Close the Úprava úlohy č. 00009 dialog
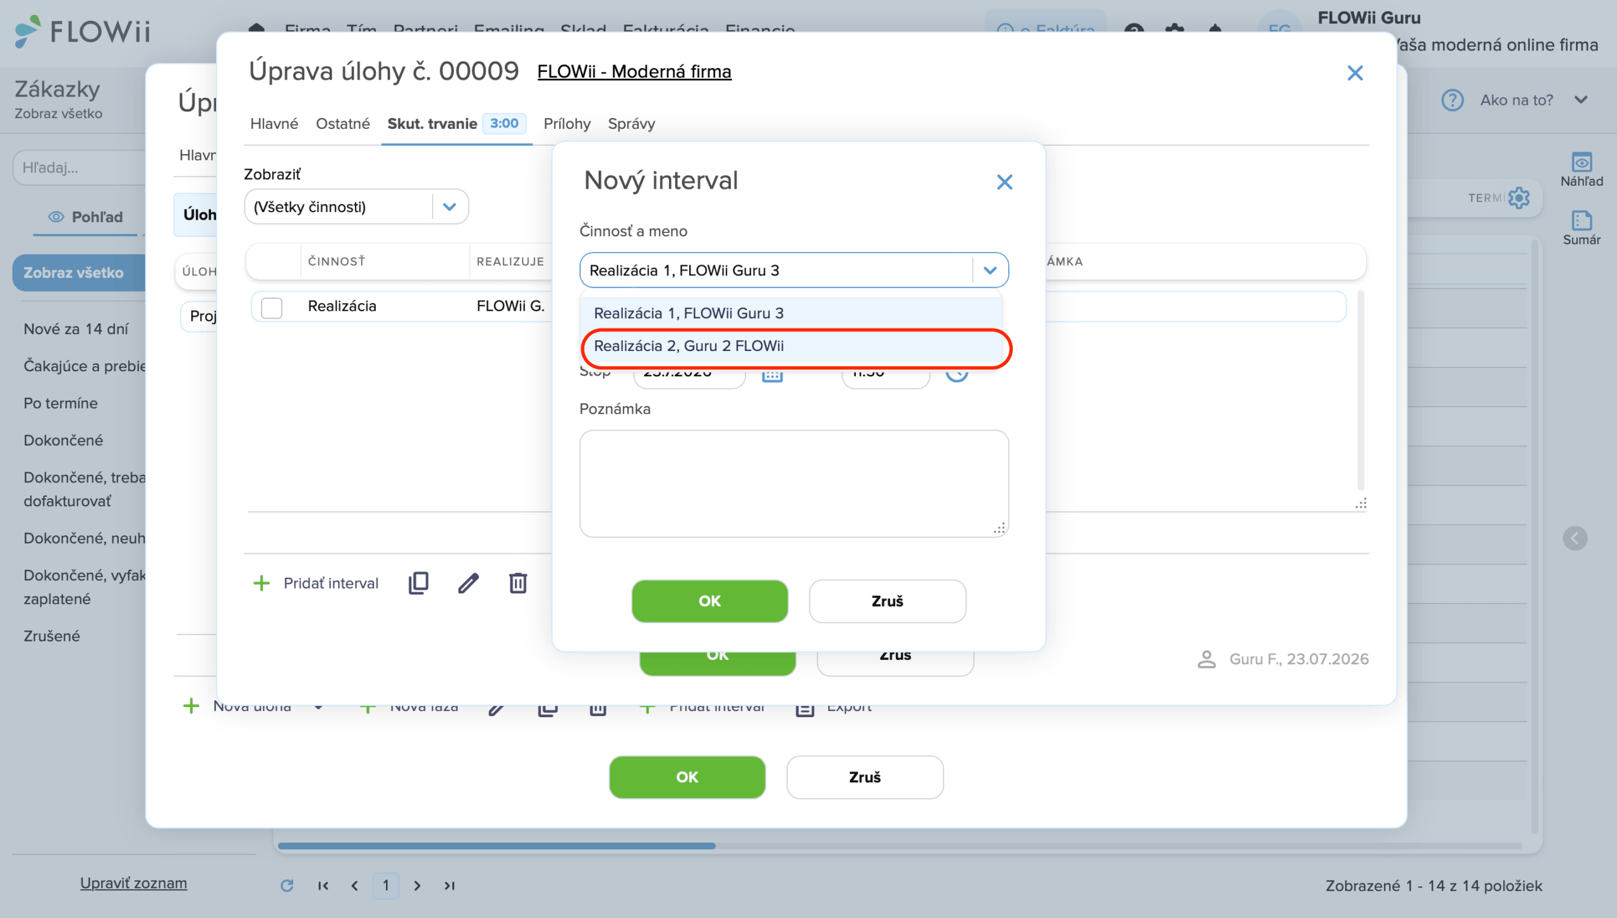This screenshot has width=1617, height=918. [1355, 73]
